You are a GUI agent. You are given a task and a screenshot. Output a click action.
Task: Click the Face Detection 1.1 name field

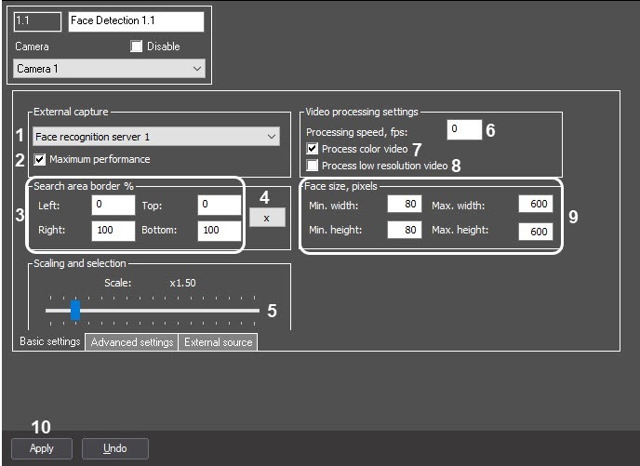(x=136, y=22)
